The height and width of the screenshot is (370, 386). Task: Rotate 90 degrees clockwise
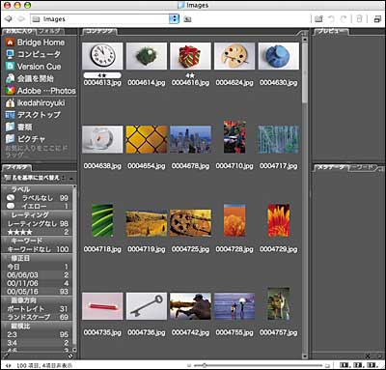(344, 19)
